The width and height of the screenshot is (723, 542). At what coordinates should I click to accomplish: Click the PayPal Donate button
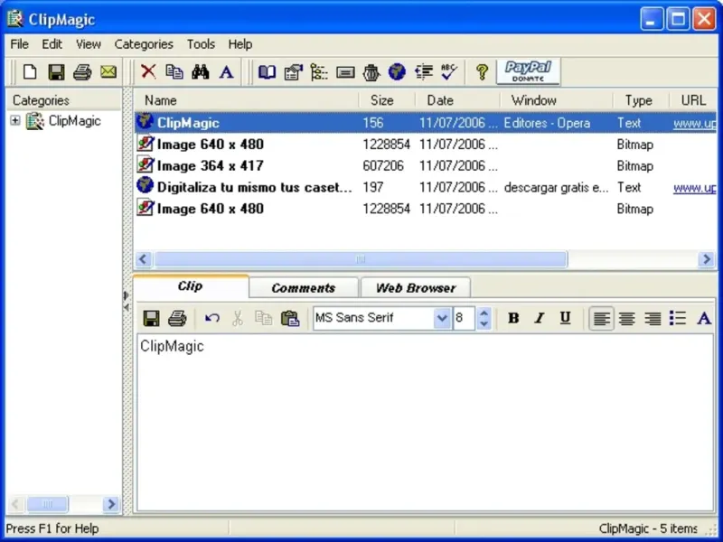(528, 71)
